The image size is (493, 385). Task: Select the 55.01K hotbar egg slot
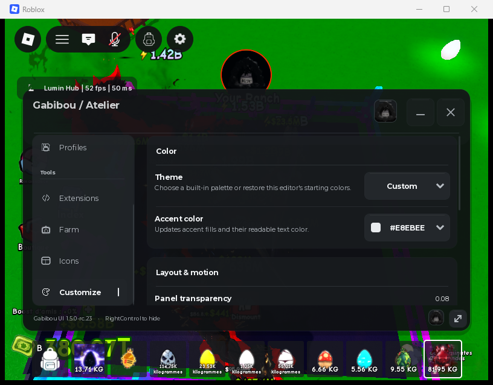tap(286, 360)
